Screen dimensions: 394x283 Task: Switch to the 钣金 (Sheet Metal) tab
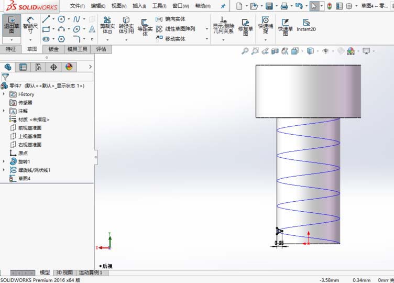click(53, 49)
